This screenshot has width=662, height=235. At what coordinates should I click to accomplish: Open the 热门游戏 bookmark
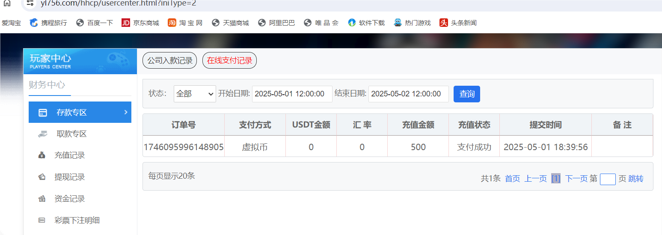tap(412, 23)
